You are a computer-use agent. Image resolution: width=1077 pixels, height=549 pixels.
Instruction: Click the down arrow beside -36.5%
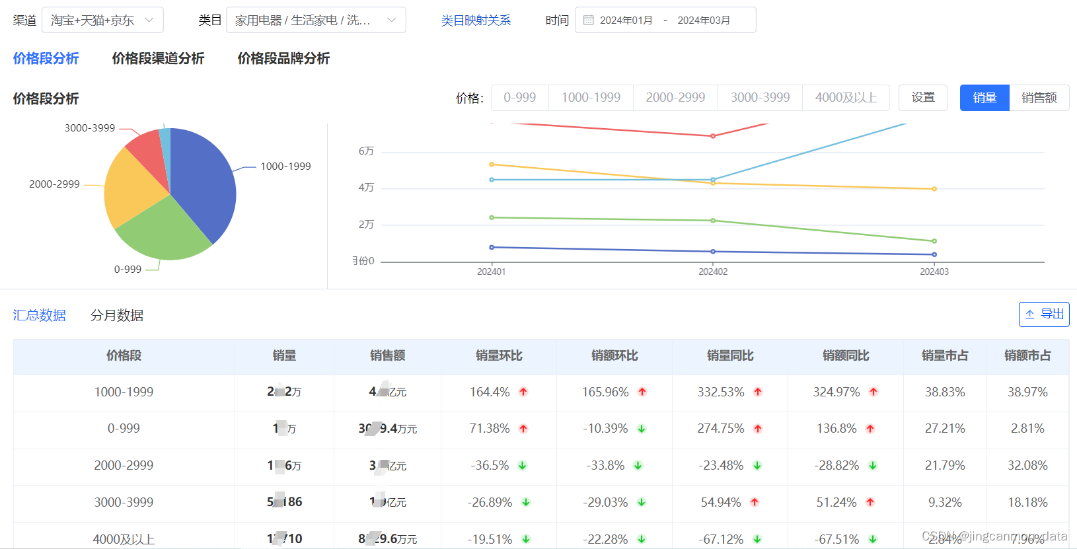522,466
